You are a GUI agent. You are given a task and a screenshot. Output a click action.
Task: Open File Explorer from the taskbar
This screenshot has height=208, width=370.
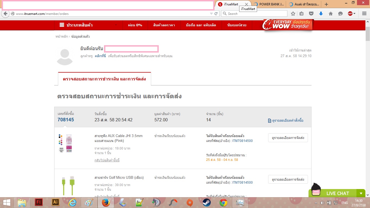(22, 203)
